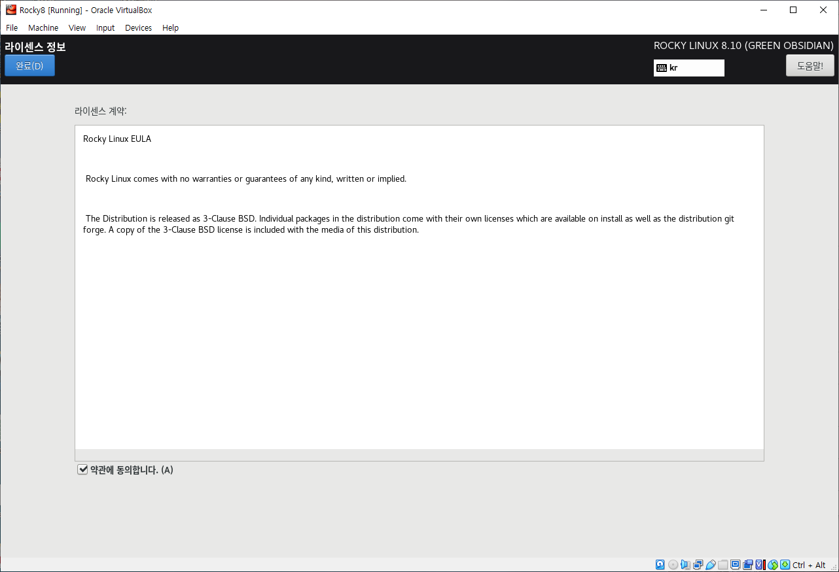Click the shared folders status icon

click(723, 565)
